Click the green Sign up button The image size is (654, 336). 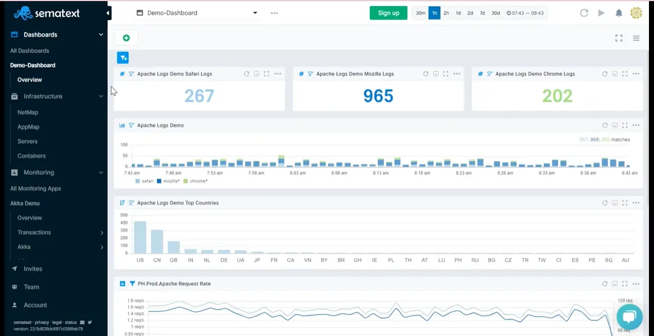388,13
